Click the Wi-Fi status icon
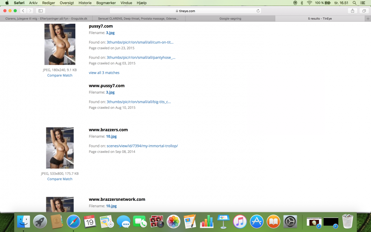The image size is (371, 232). click(x=309, y=3)
